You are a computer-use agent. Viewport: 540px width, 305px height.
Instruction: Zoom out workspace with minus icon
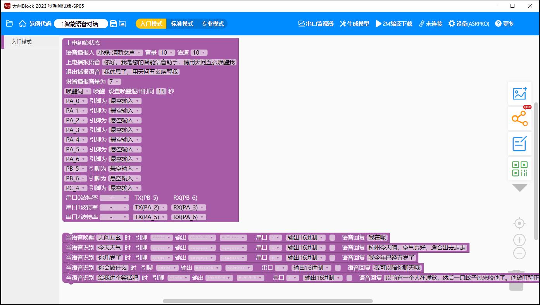pos(519,254)
